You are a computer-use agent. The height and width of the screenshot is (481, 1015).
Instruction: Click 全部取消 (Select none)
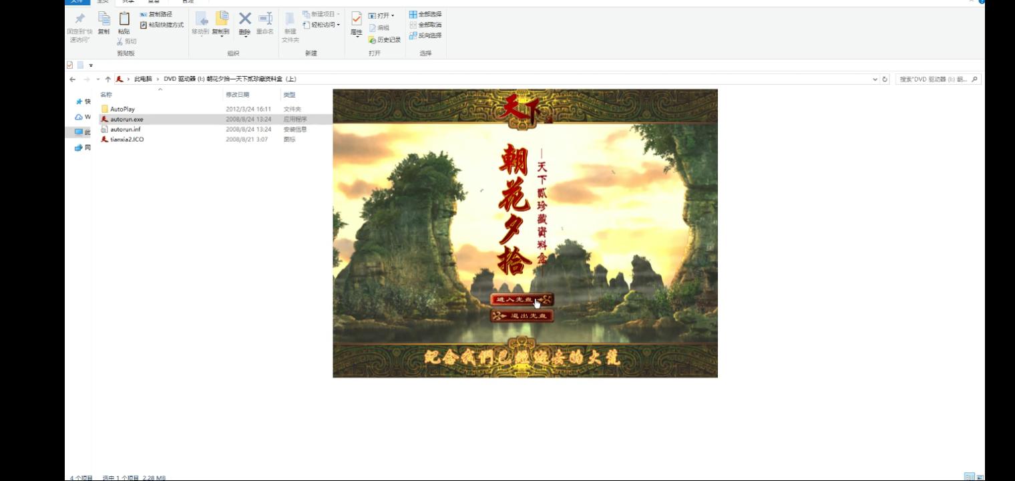(x=425, y=25)
